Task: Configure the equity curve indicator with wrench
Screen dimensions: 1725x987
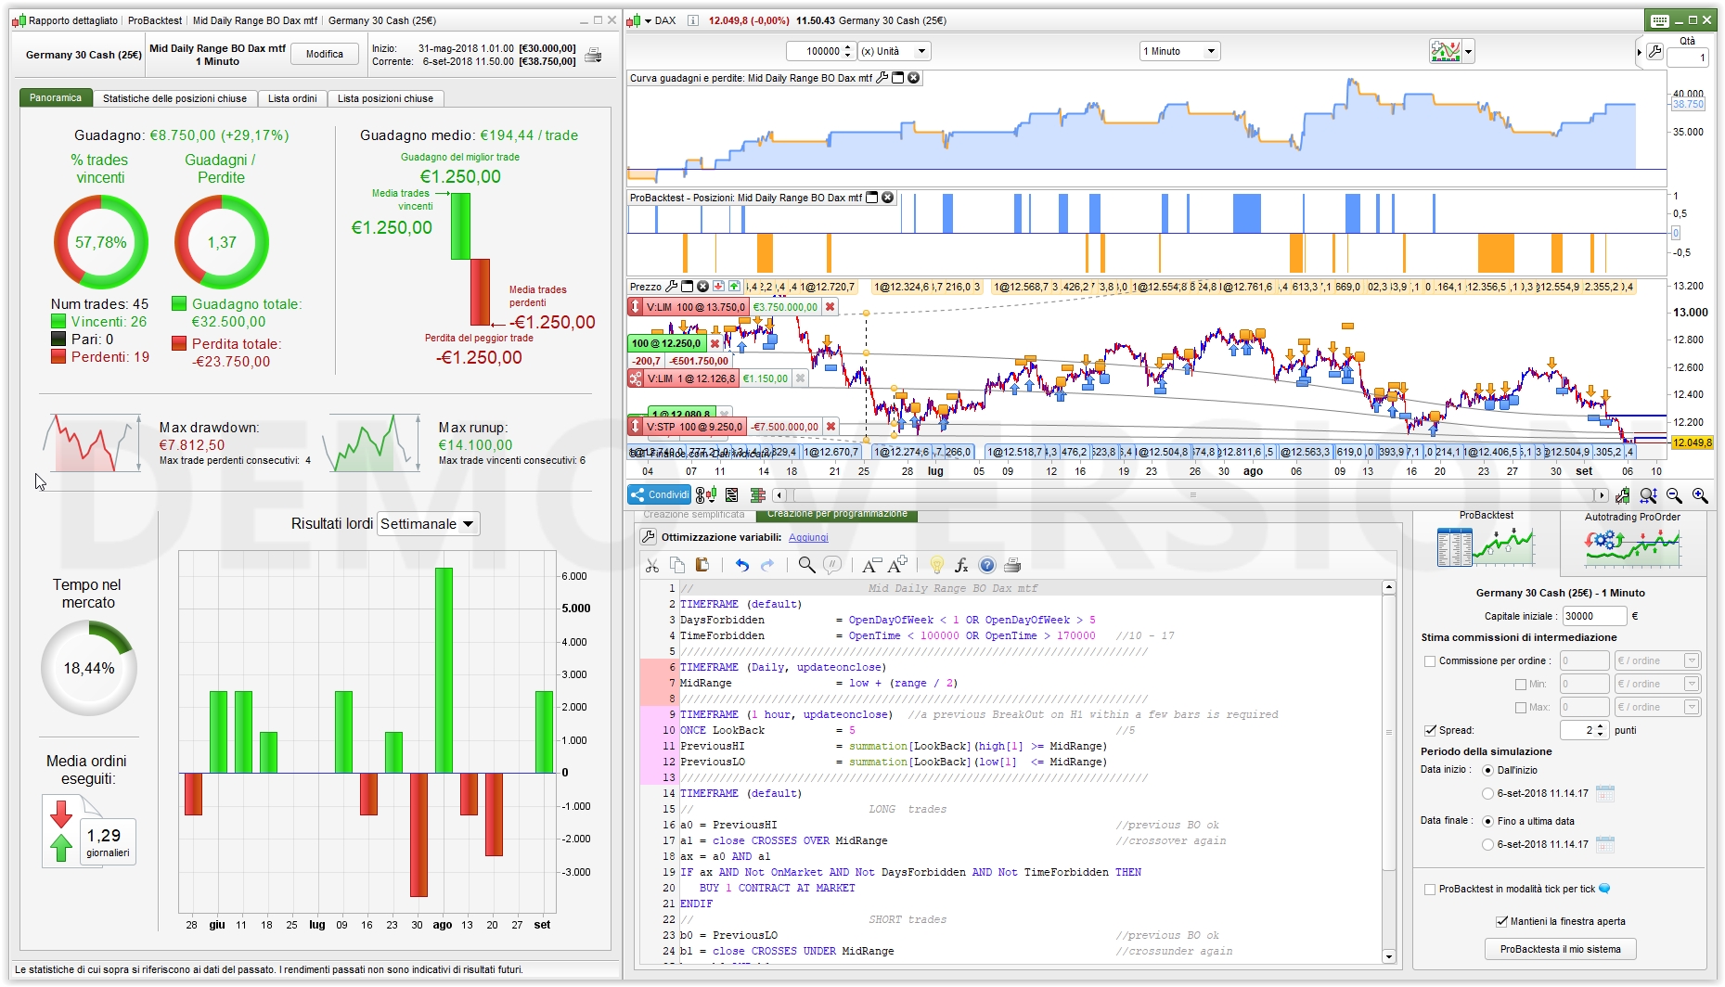Action: tap(882, 78)
